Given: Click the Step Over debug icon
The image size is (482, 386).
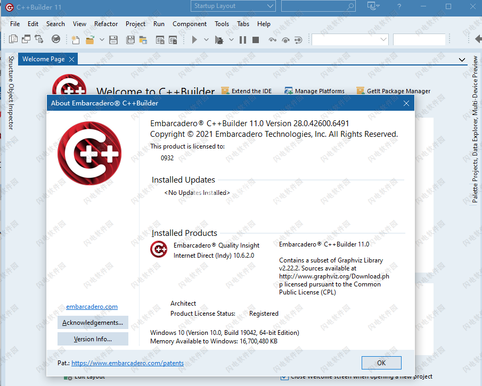Looking at the screenshot, I should 285,39.
